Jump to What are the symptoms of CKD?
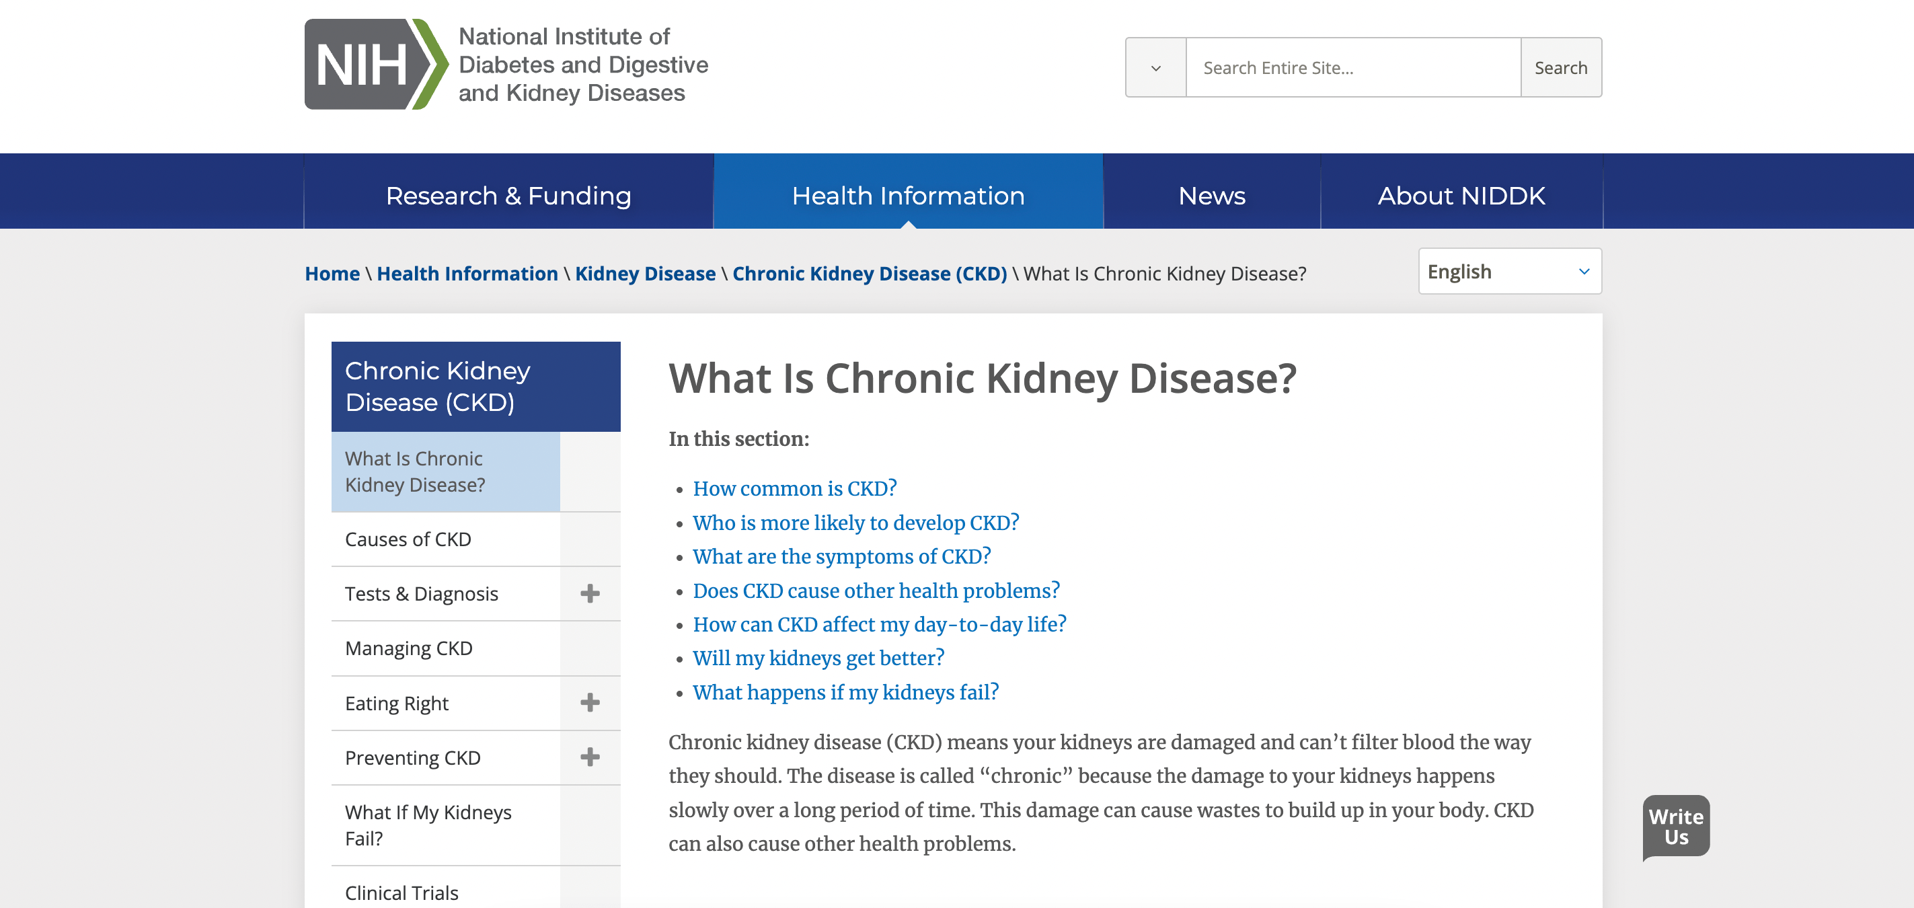The height and width of the screenshot is (908, 1914). point(841,556)
